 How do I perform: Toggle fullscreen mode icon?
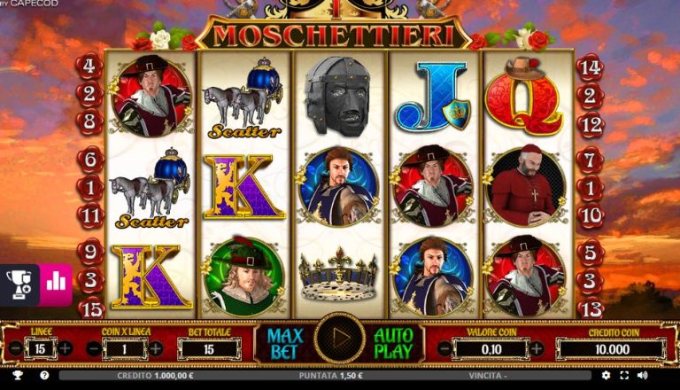click(x=624, y=376)
